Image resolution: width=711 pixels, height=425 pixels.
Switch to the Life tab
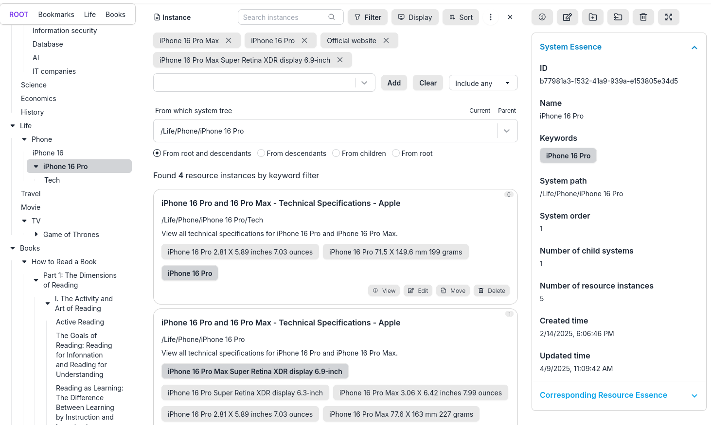(x=90, y=15)
